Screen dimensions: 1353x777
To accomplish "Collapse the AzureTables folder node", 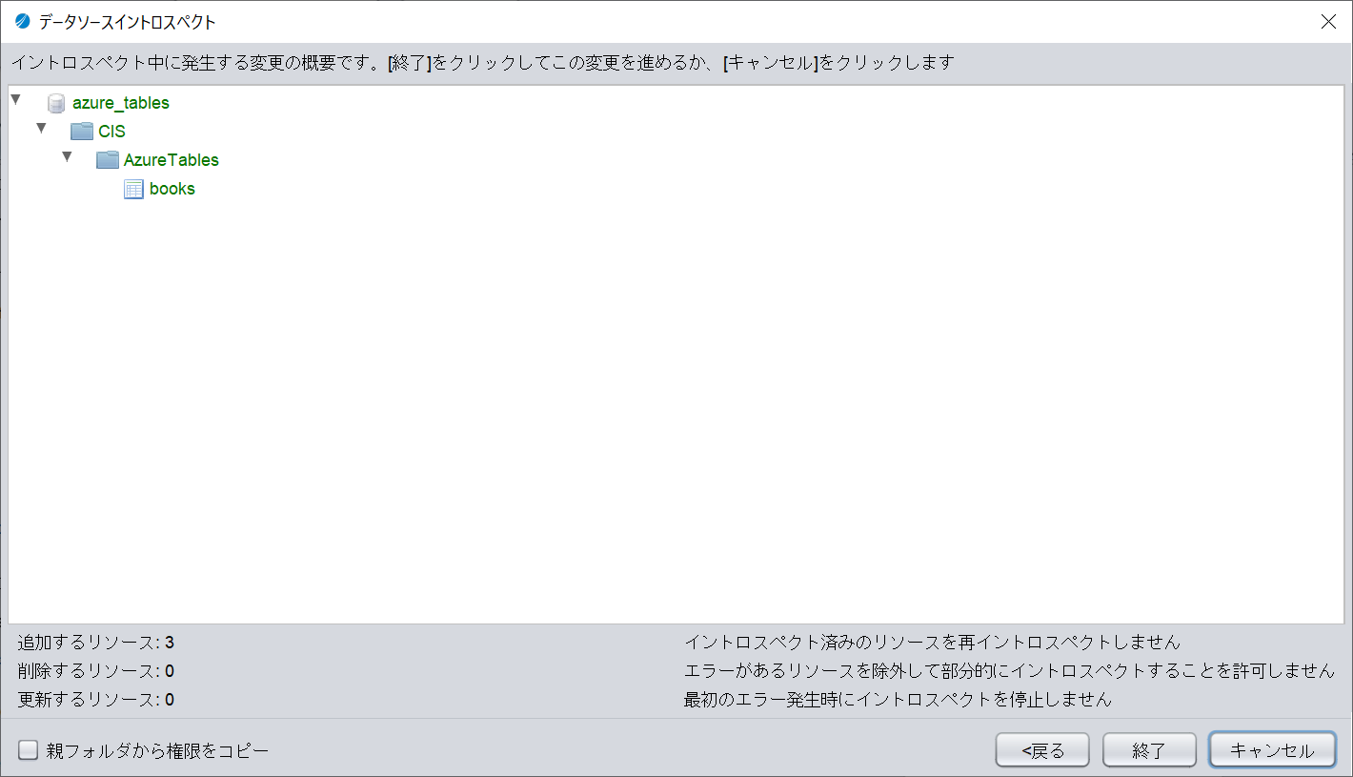I will pos(67,156).
